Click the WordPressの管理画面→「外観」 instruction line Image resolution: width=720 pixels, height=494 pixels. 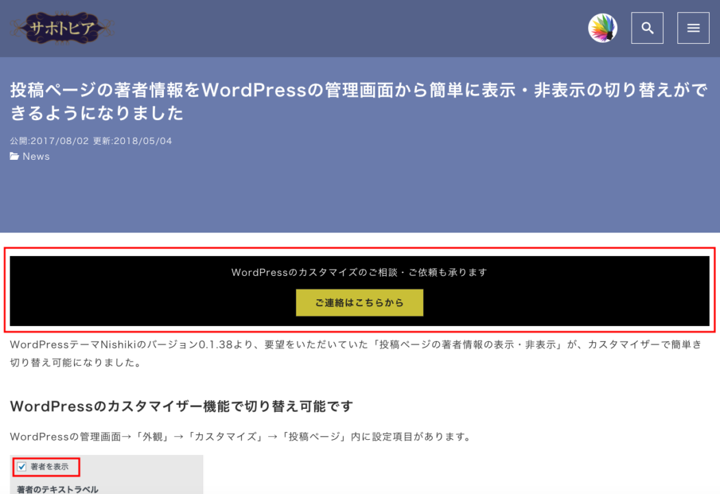[x=241, y=436]
